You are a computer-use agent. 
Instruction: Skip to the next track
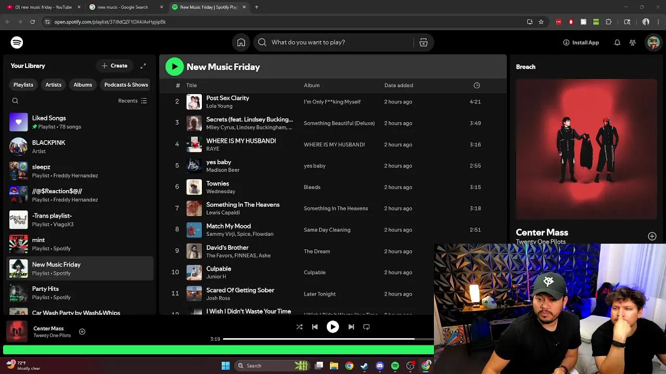pyautogui.click(x=351, y=327)
